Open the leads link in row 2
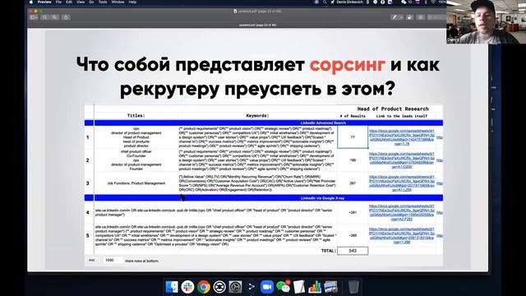The width and height of the screenshot is (526, 296). click(x=402, y=160)
